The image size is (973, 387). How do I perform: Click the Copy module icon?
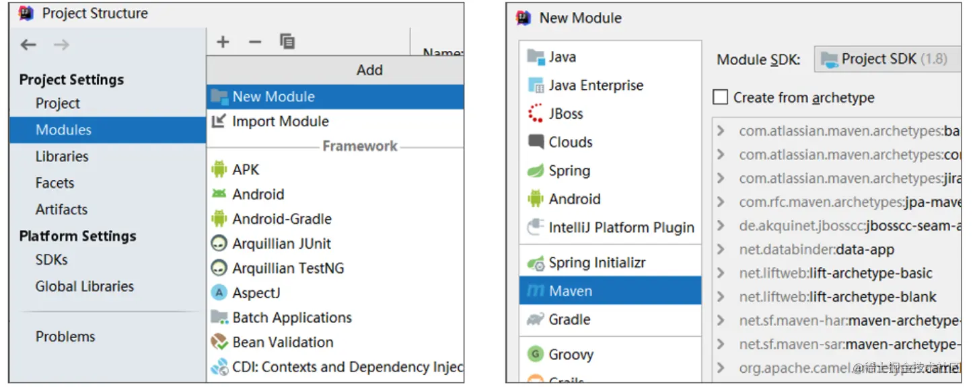click(x=287, y=42)
